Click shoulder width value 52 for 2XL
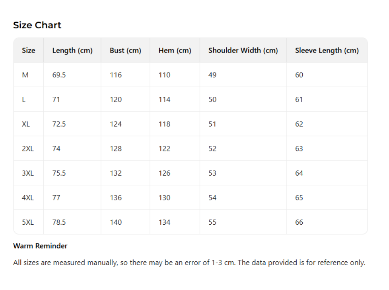The height and width of the screenshot is (290, 389). 212,149
